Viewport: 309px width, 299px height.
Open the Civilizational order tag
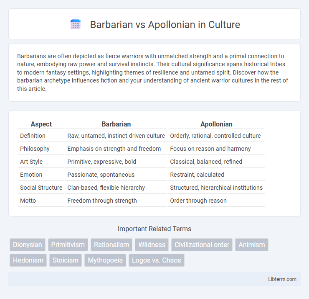202,245
